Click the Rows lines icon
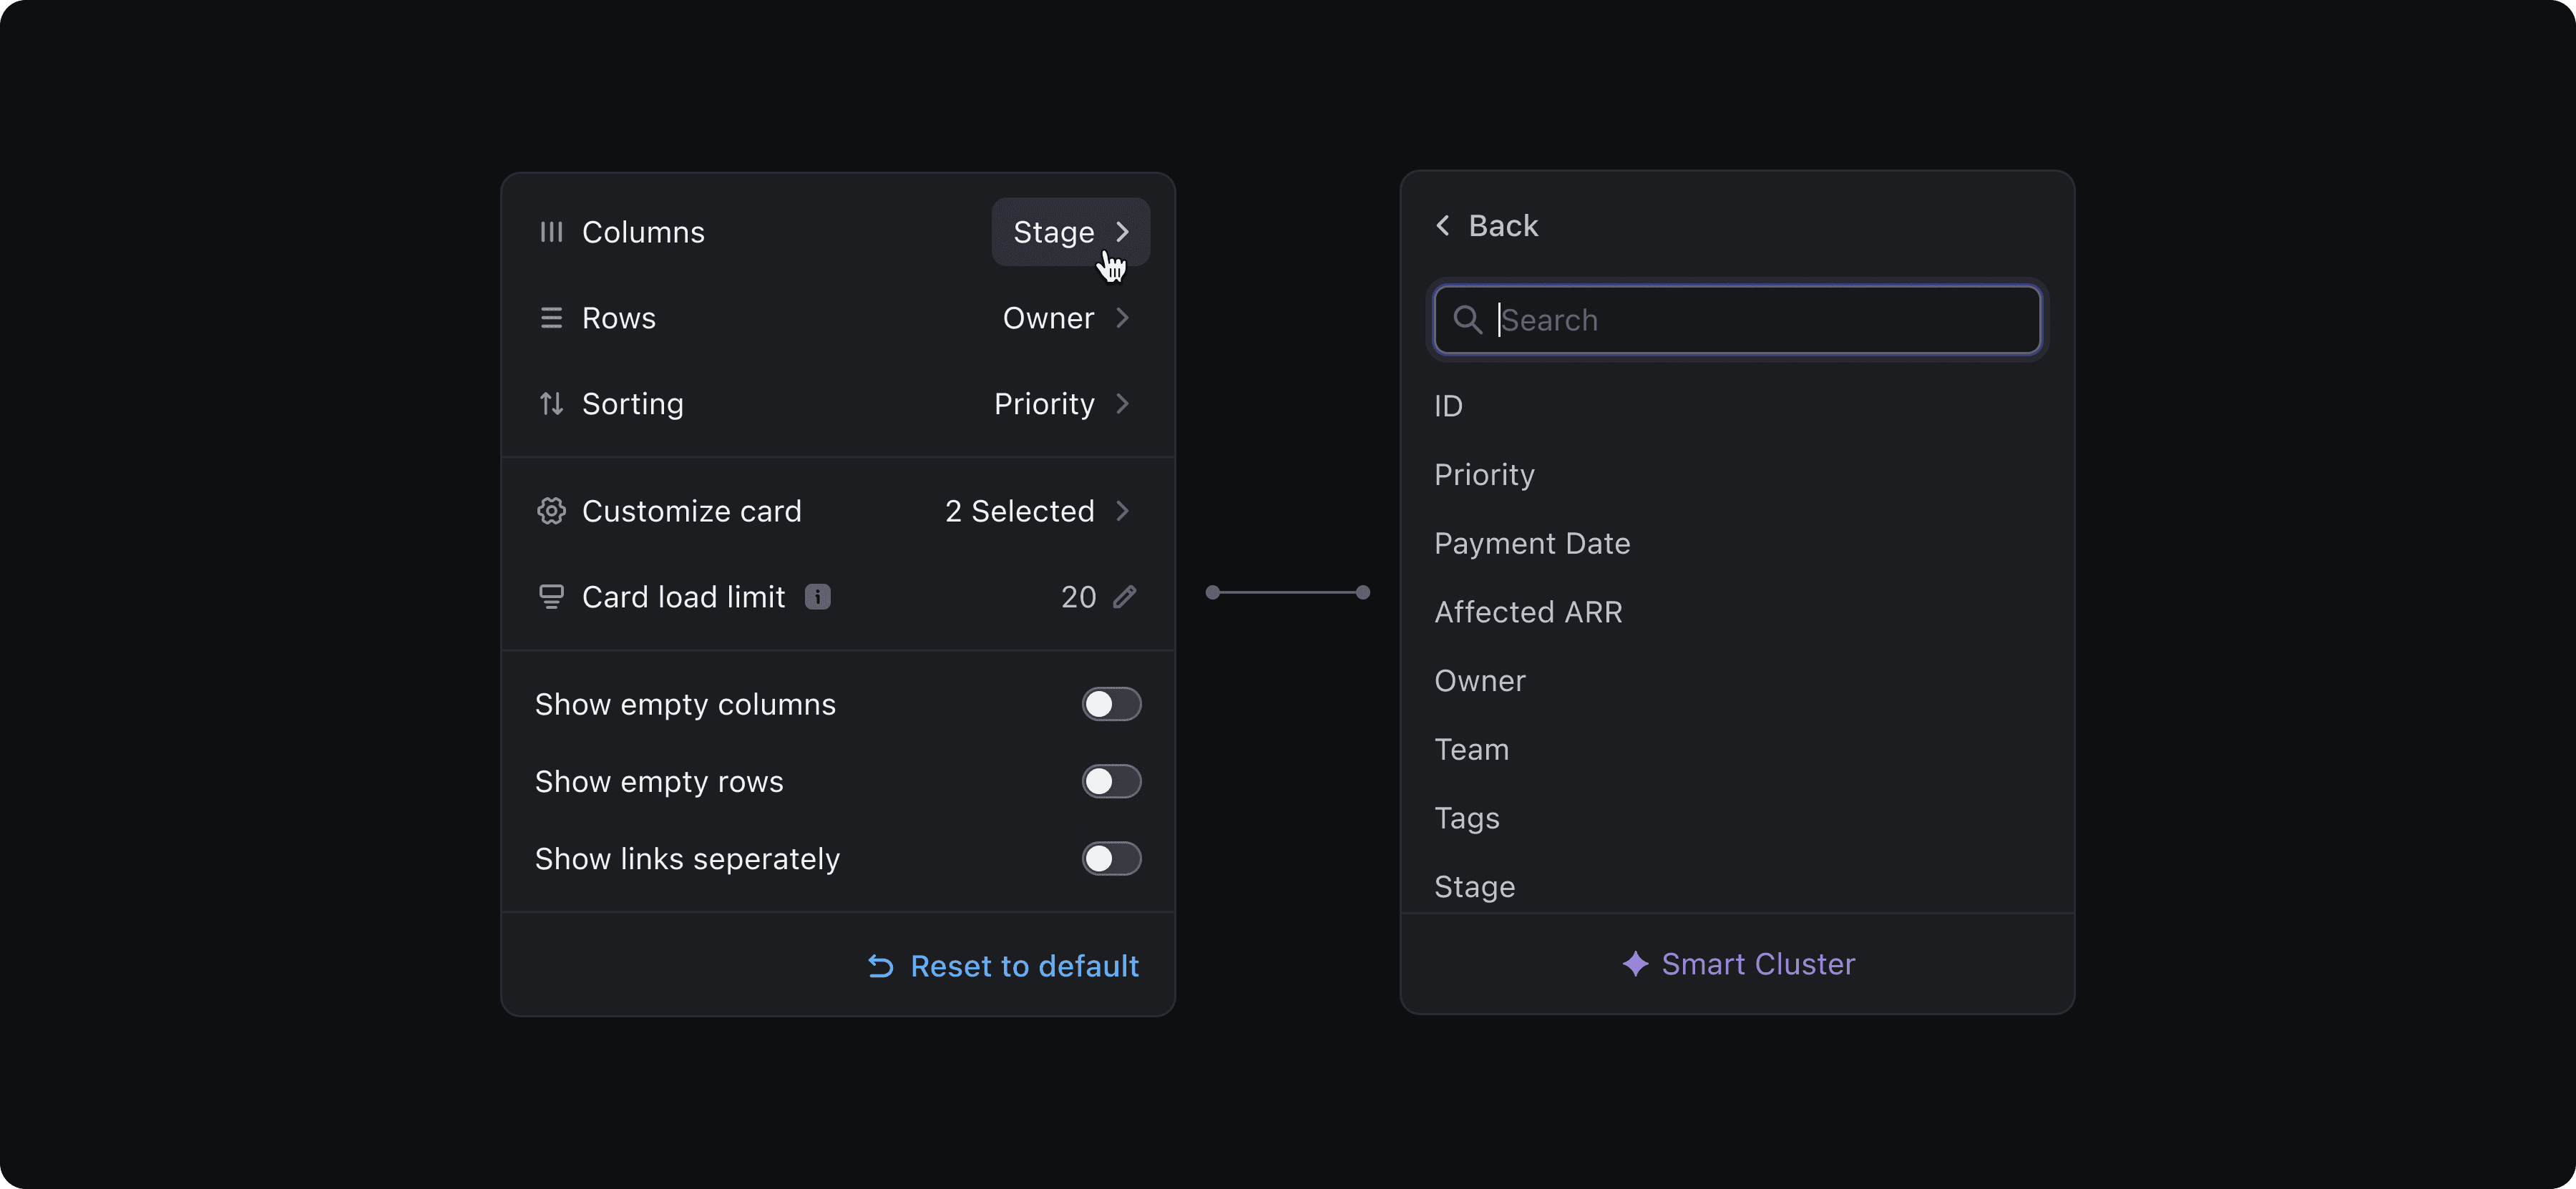Viewport: 2576px width, 1189px height. coord(551,318)
